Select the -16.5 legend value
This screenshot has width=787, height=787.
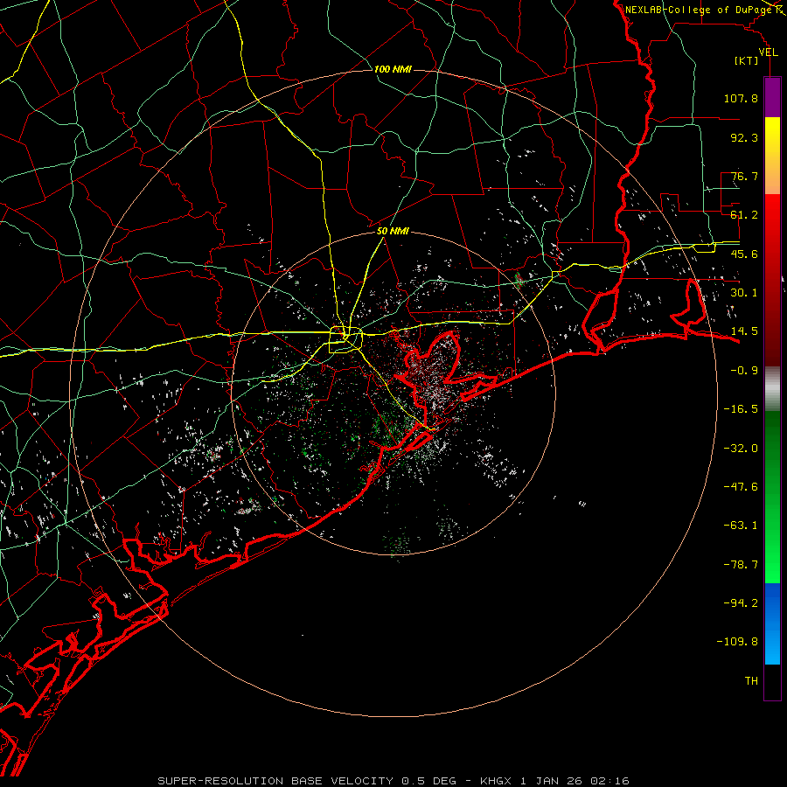pyautogui.click(x=741, y=409)
